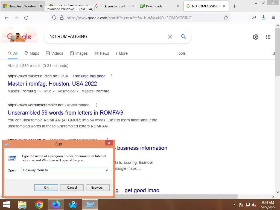
Task: Click OK in the Run dialog
Action: click(46, 188)
